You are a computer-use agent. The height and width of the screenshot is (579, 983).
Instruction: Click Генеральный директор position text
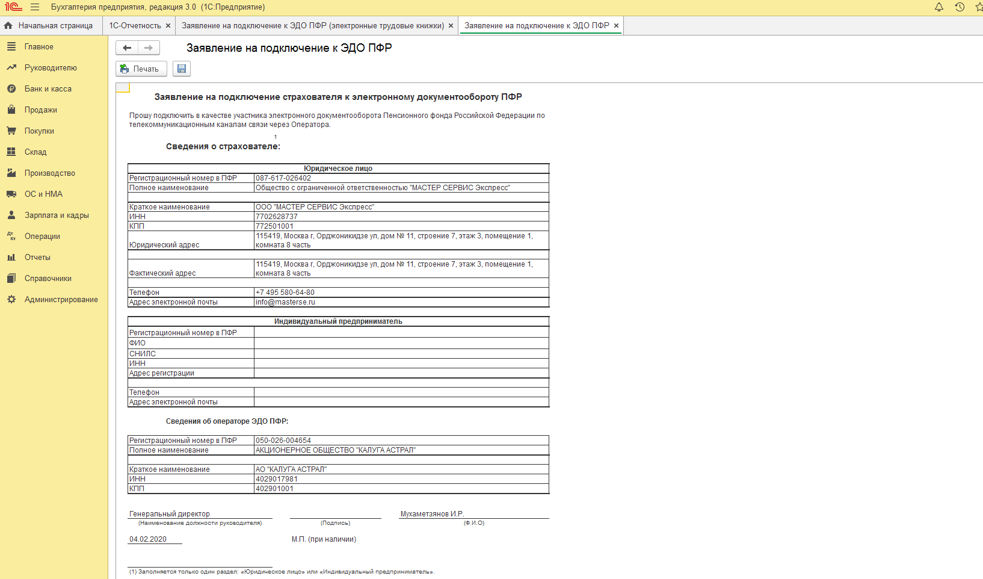170,514
